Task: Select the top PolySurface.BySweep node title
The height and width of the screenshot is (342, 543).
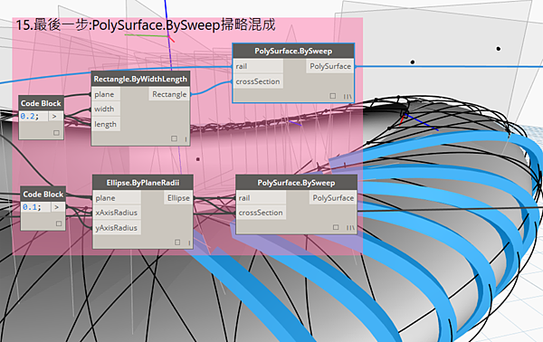Action: (x=293, y=52)
